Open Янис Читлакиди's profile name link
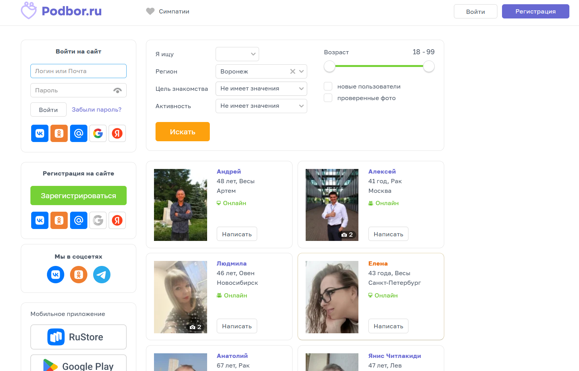This screenshot has width=579, height=371. point(395,356)
